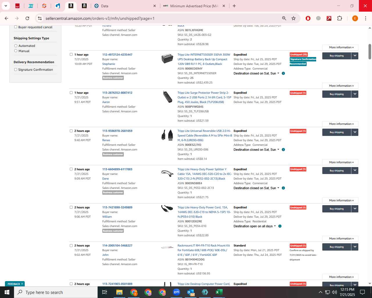Viewport: 372px width, 298px height.
Task: Open buyer name link William
Action: click(x=107, y=217)
